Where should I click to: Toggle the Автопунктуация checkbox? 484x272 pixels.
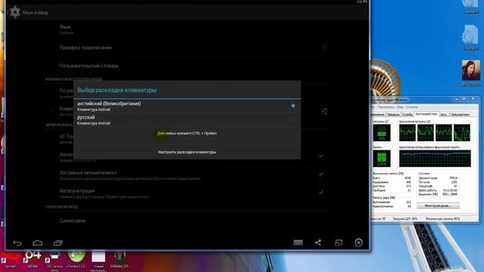pyautogui.click(x=321, y=193)
